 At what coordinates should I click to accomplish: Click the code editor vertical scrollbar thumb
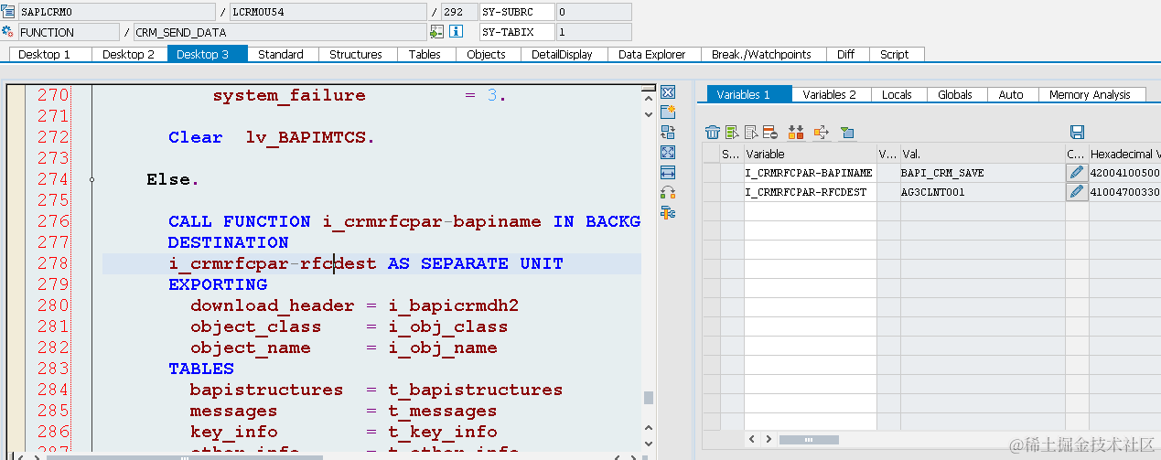(x=649, y=397)
